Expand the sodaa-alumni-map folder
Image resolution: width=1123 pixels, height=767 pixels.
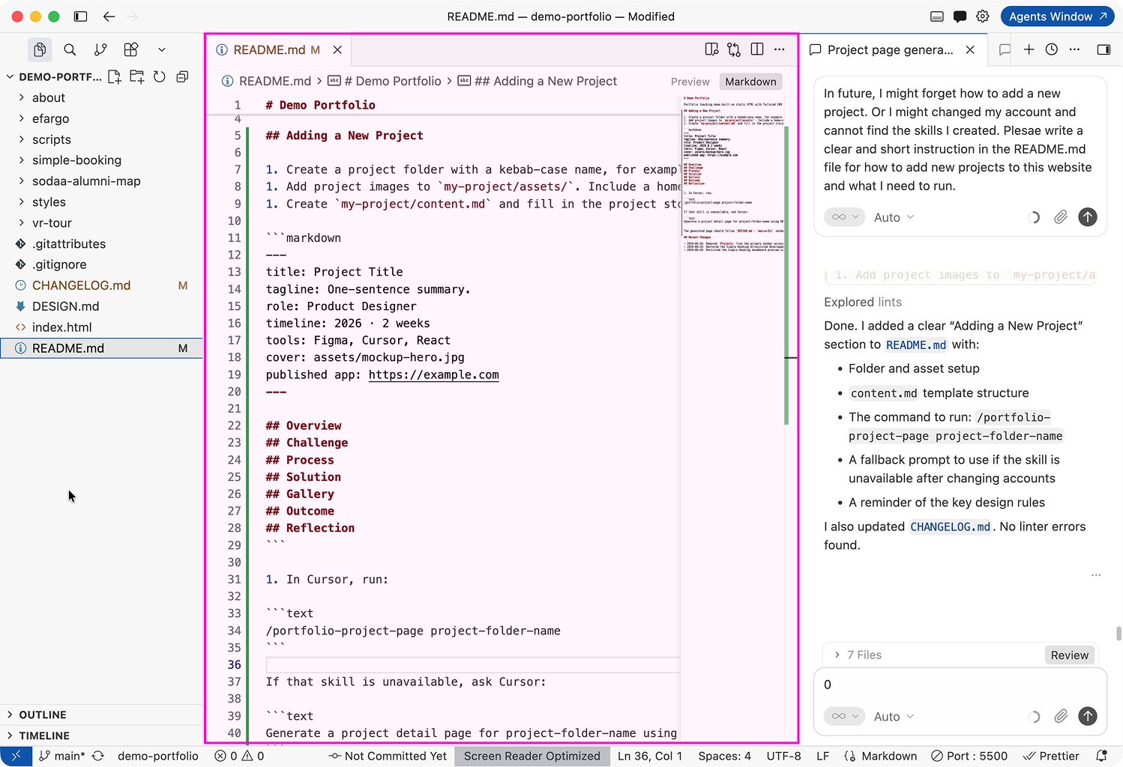(x=101, y=181)
